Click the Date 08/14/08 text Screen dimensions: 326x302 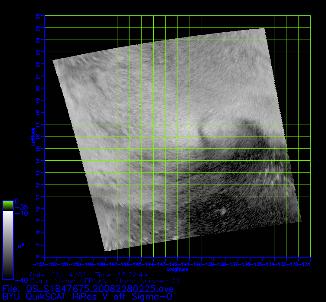click(x=58, y=275)
